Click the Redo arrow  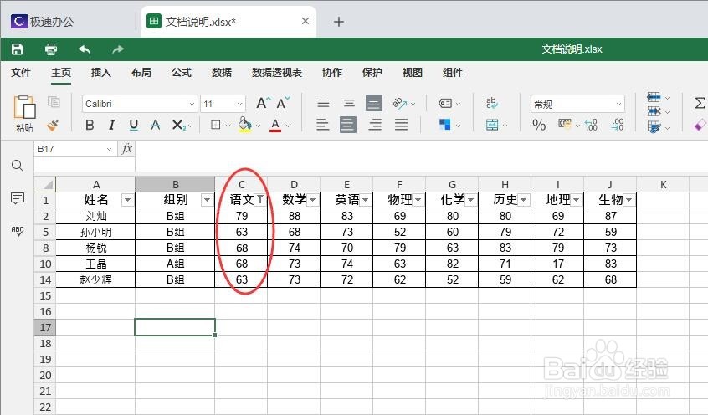pyautogui.click(x=118, y=49)
